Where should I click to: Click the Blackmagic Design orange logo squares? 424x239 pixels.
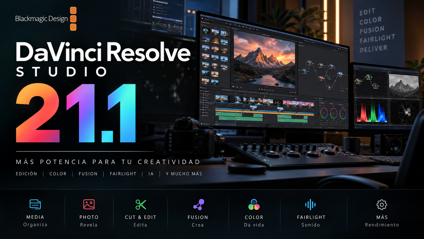point(73,19)
